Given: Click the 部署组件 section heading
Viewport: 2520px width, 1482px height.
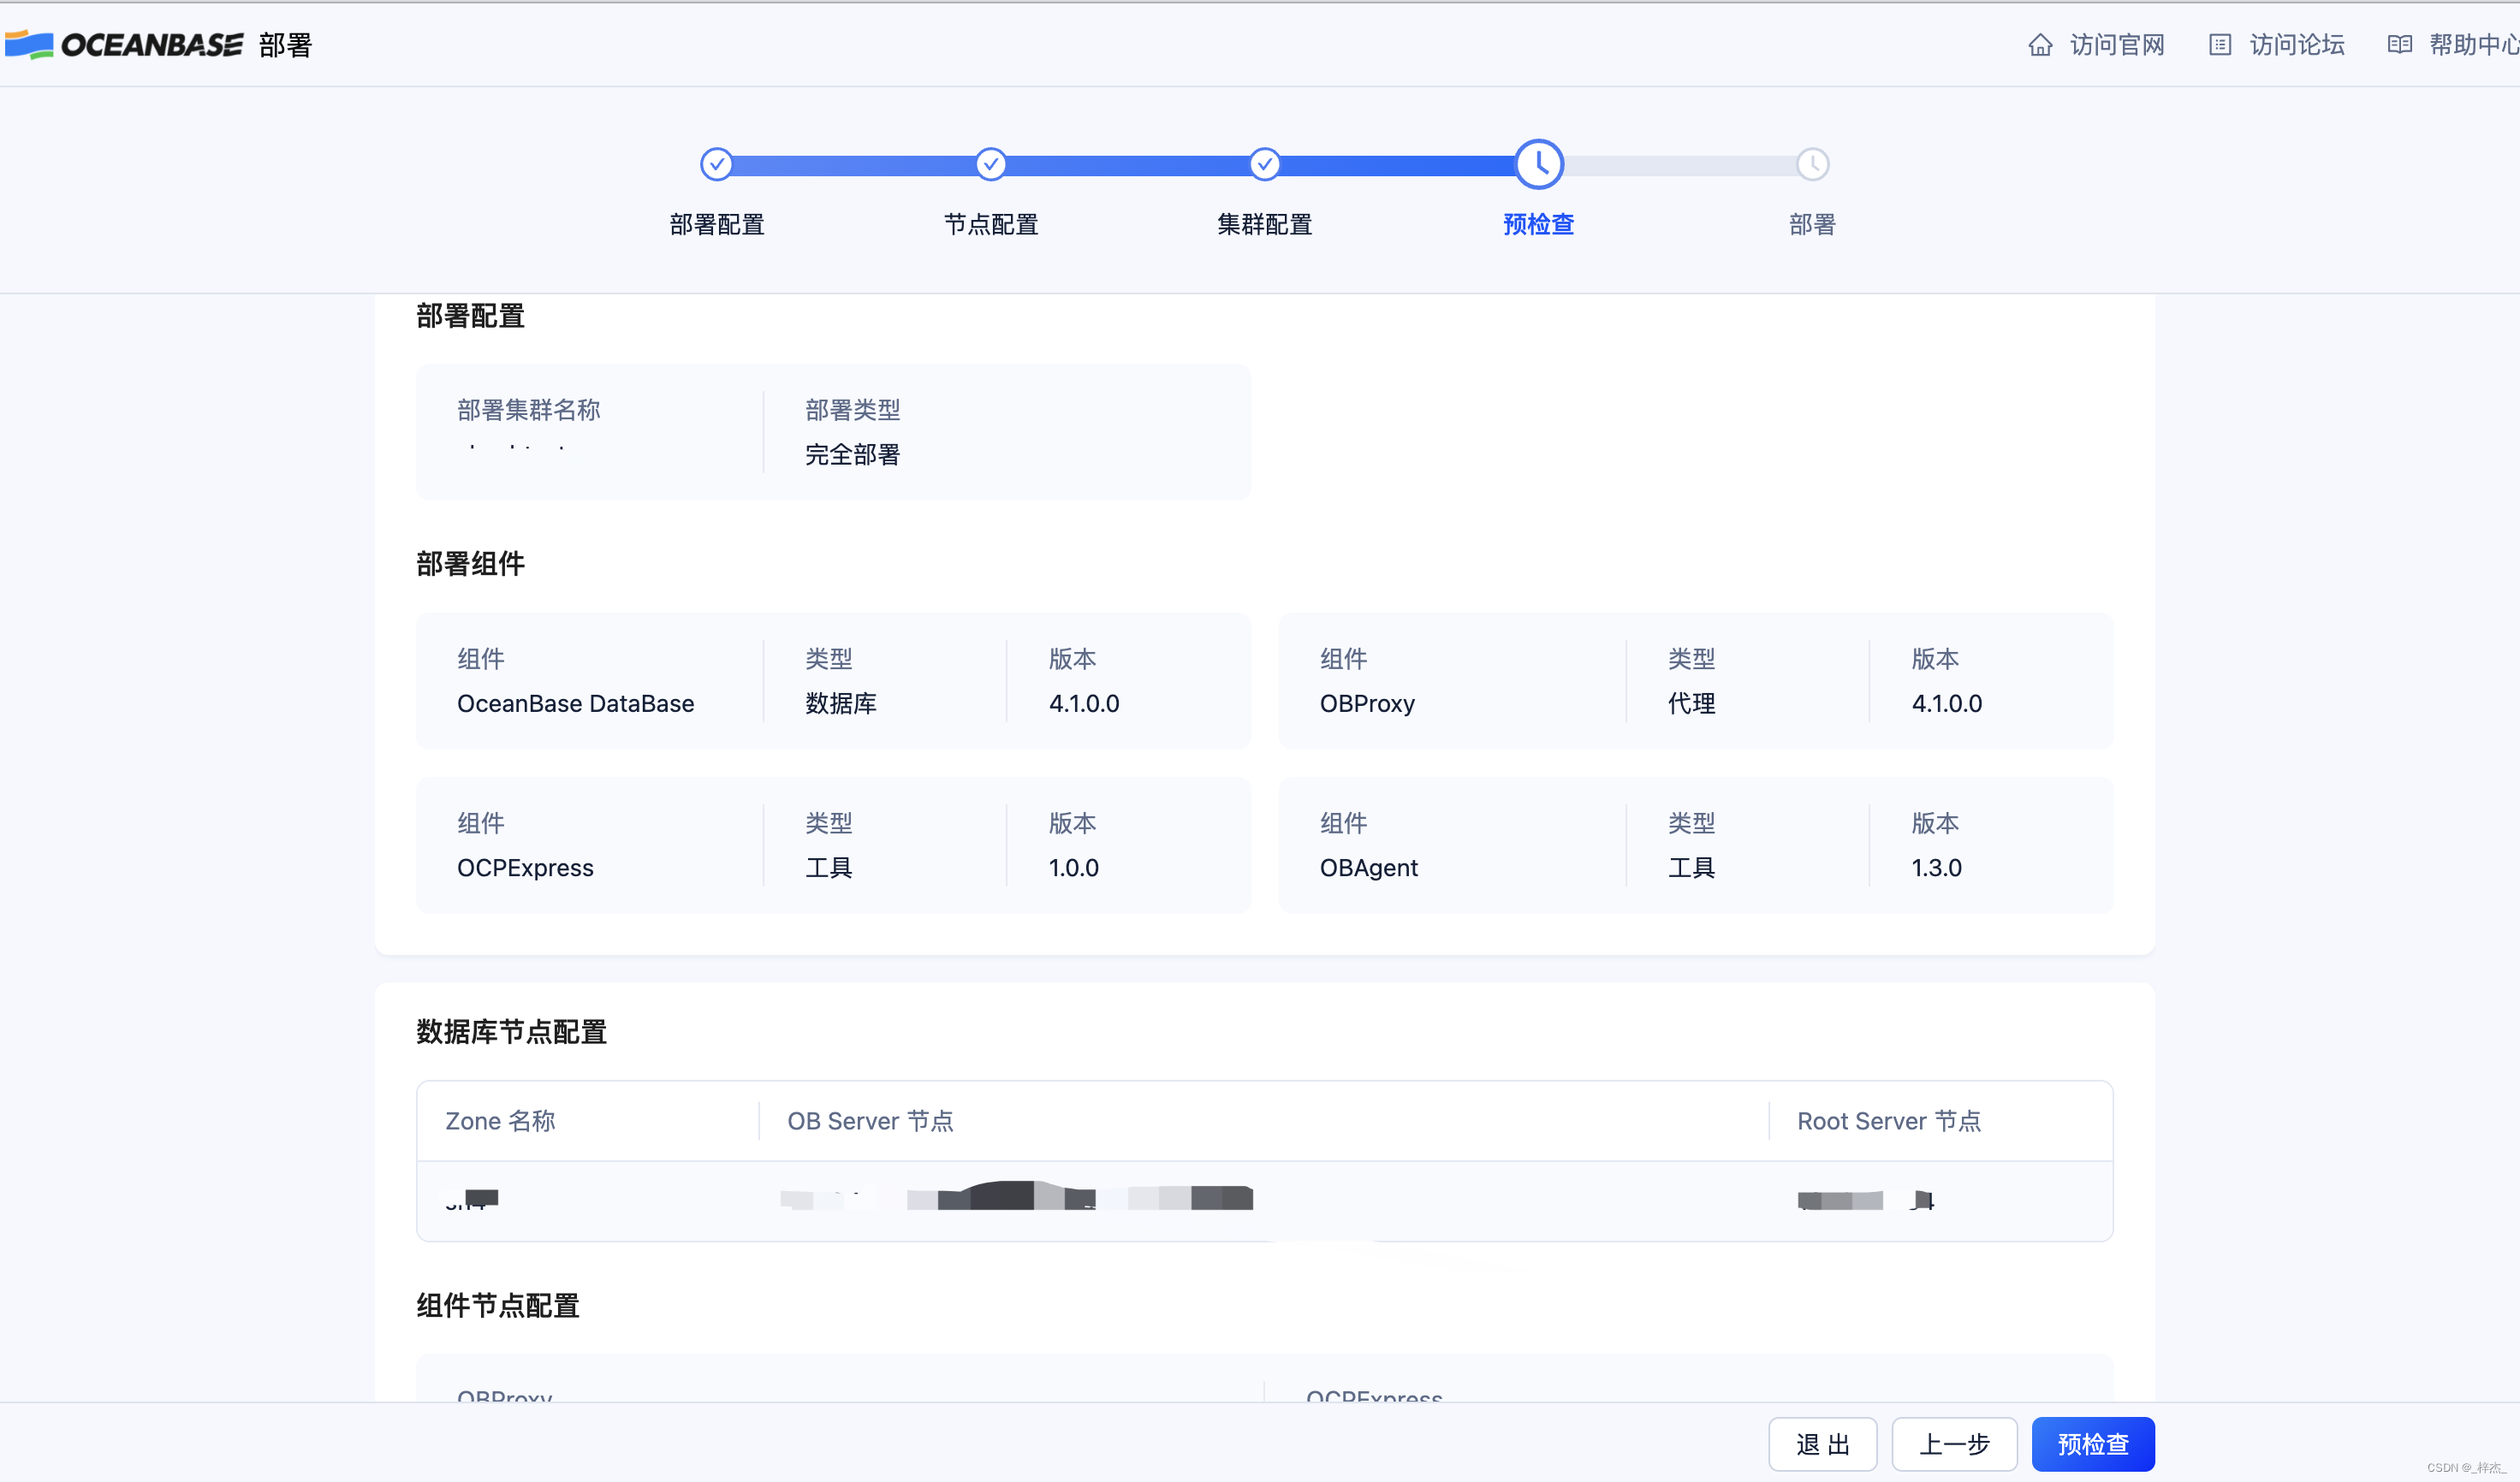Looking at the screenshot, I should (x=471, y=564).
